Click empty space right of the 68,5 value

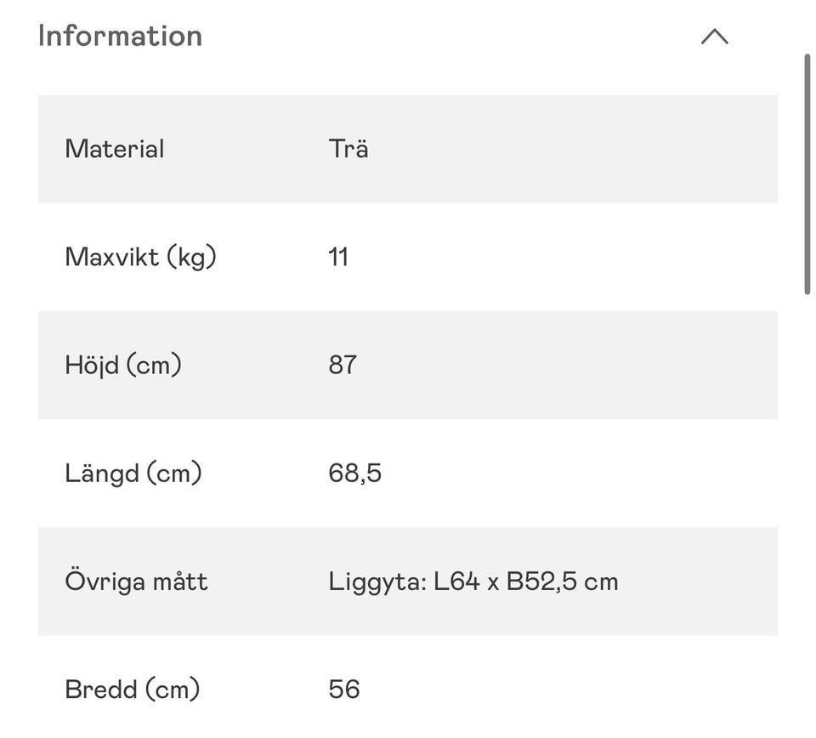tap(578, 473)
